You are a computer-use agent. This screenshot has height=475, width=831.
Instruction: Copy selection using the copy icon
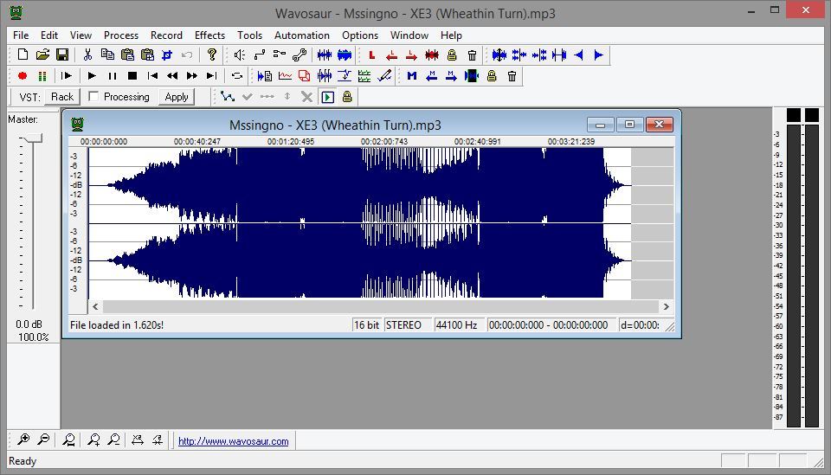pos(107,55)
